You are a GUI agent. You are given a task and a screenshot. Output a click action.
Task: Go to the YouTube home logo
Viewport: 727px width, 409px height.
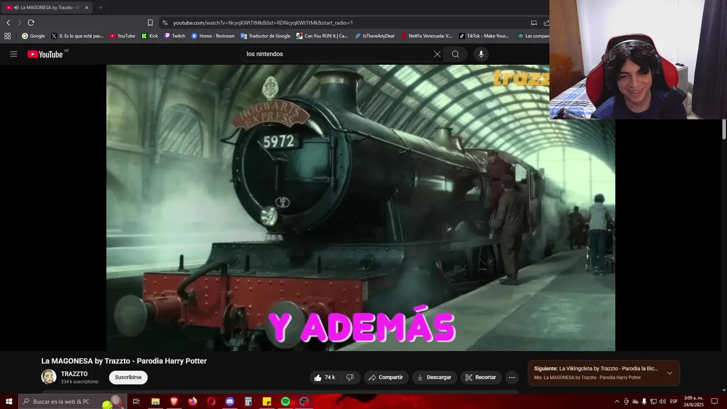click(x=45, y=54)
